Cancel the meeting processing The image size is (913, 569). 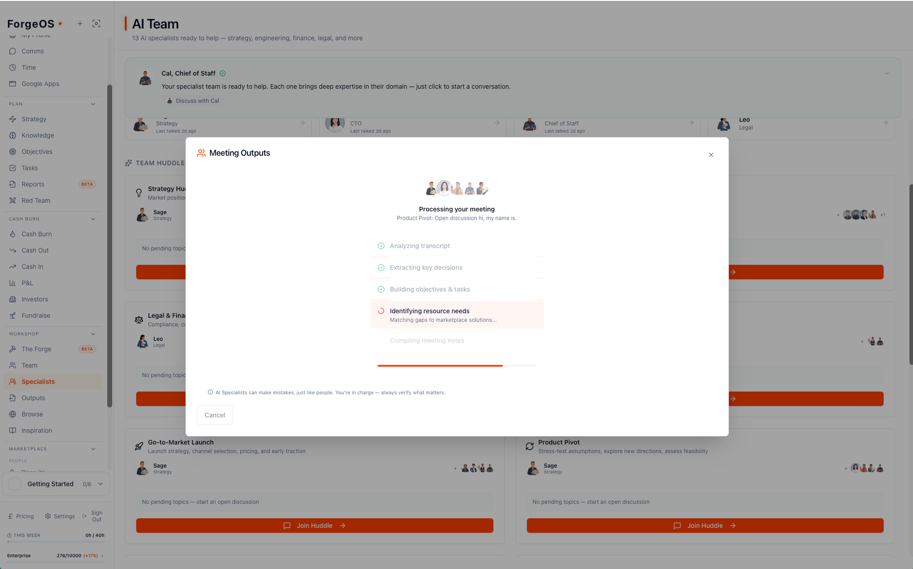215,415
